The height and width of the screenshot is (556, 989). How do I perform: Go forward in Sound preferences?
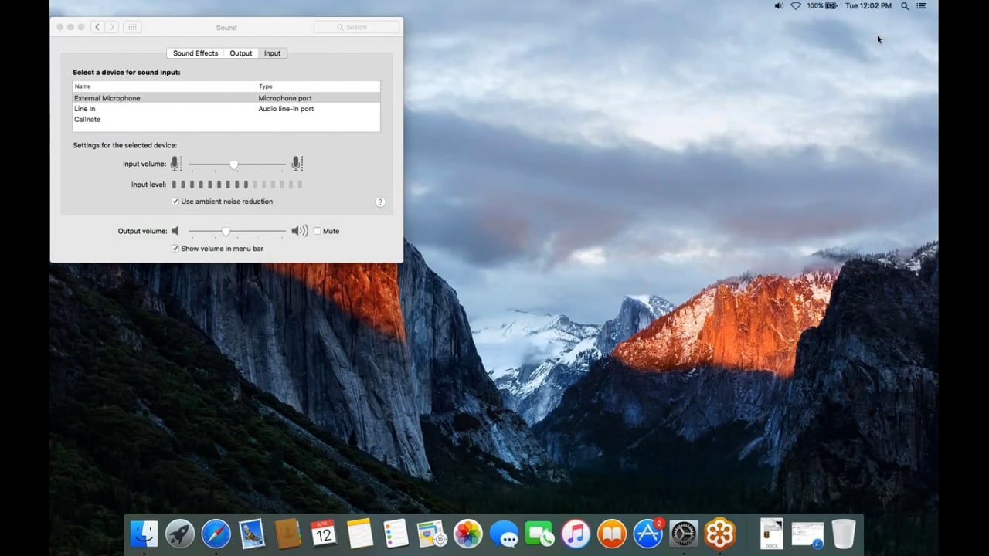coord(111,27)
